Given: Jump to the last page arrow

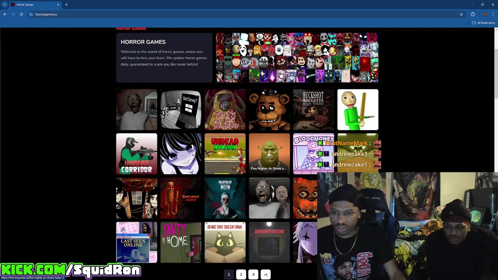Looking at the screenshot, I should [265, 275].
